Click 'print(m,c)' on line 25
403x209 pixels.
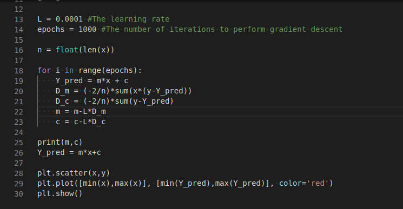coord(60,142)
